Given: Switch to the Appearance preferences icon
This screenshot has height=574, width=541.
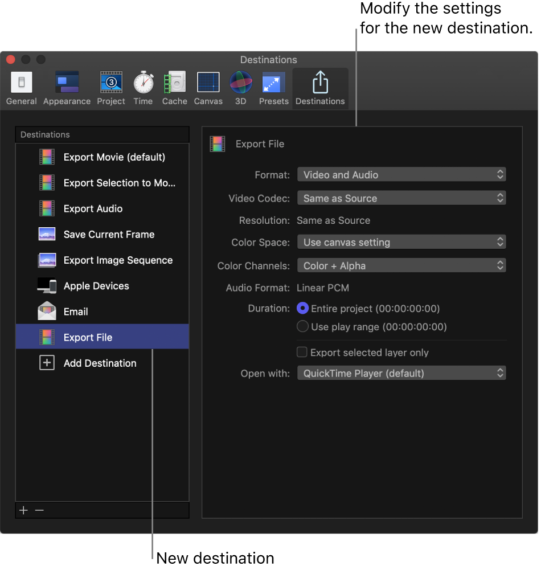Looking at the screenshot, I should (67, 87).
